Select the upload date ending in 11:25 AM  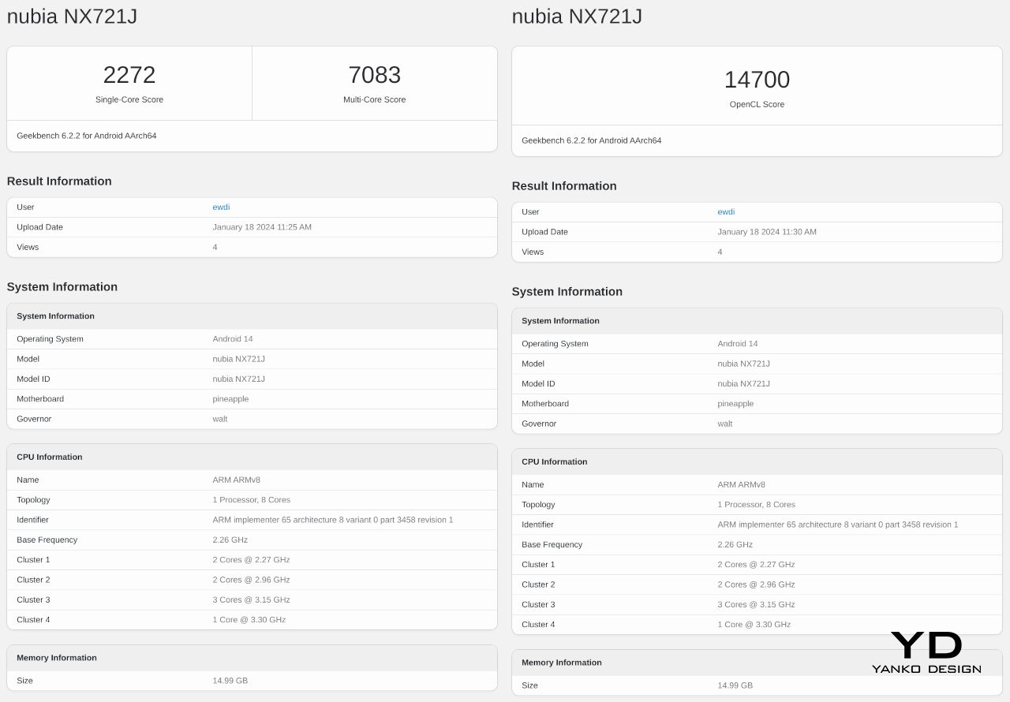262,227
